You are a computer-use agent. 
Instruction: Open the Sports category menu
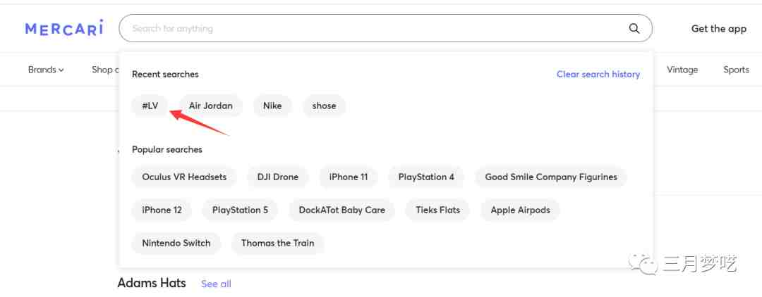coord(736,70)
